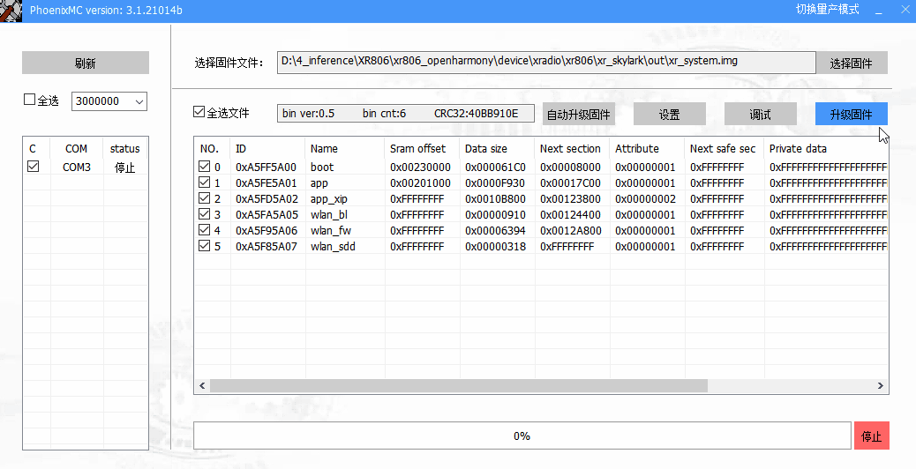
Task: Open the 设置 settings button
Action: [x=670, y=115]
